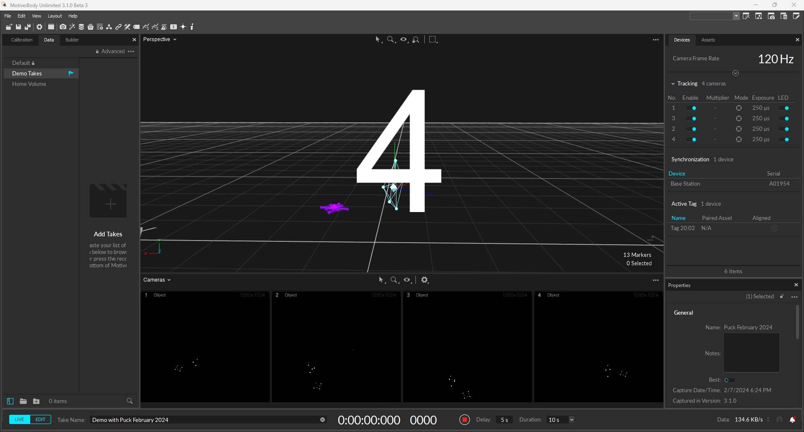Switch to EDIT mode

[40, 419]
